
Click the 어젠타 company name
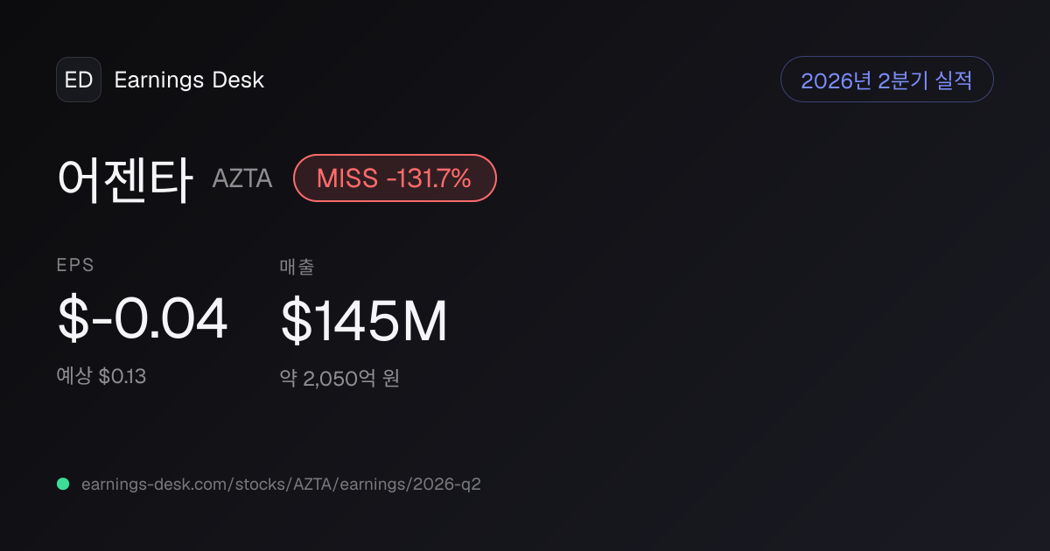coord(124,178)
